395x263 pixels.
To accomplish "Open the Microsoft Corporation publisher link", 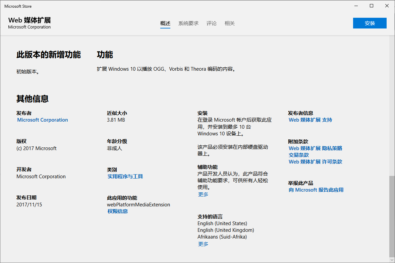I will (43, 120).
